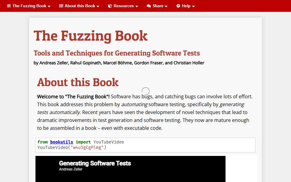Viewport: 291px width, 182px height.
Task: Click the YouTubeVideo("w4u5gCgPlmg") code line
Action: click(x=72, y=148)
